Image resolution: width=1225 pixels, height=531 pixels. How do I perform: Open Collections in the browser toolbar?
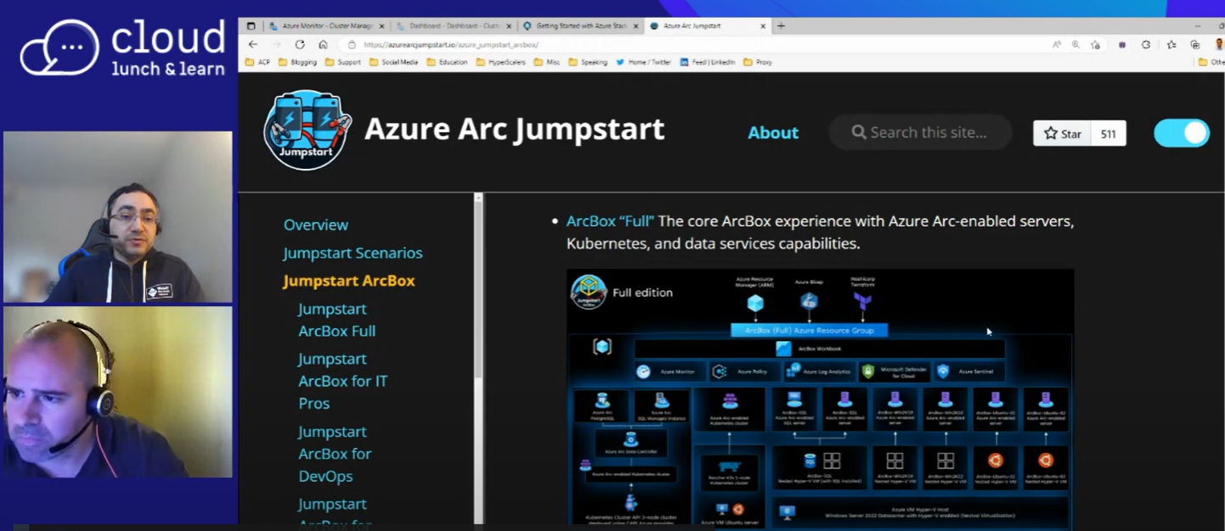click(1194, 44)
